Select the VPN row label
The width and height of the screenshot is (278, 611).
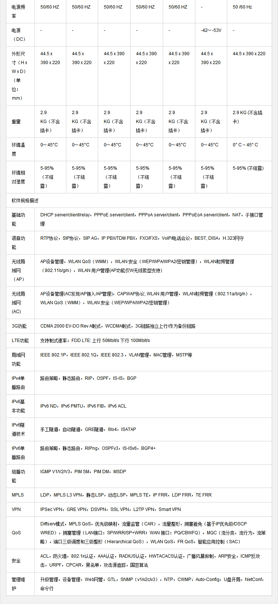click(16, 509)
